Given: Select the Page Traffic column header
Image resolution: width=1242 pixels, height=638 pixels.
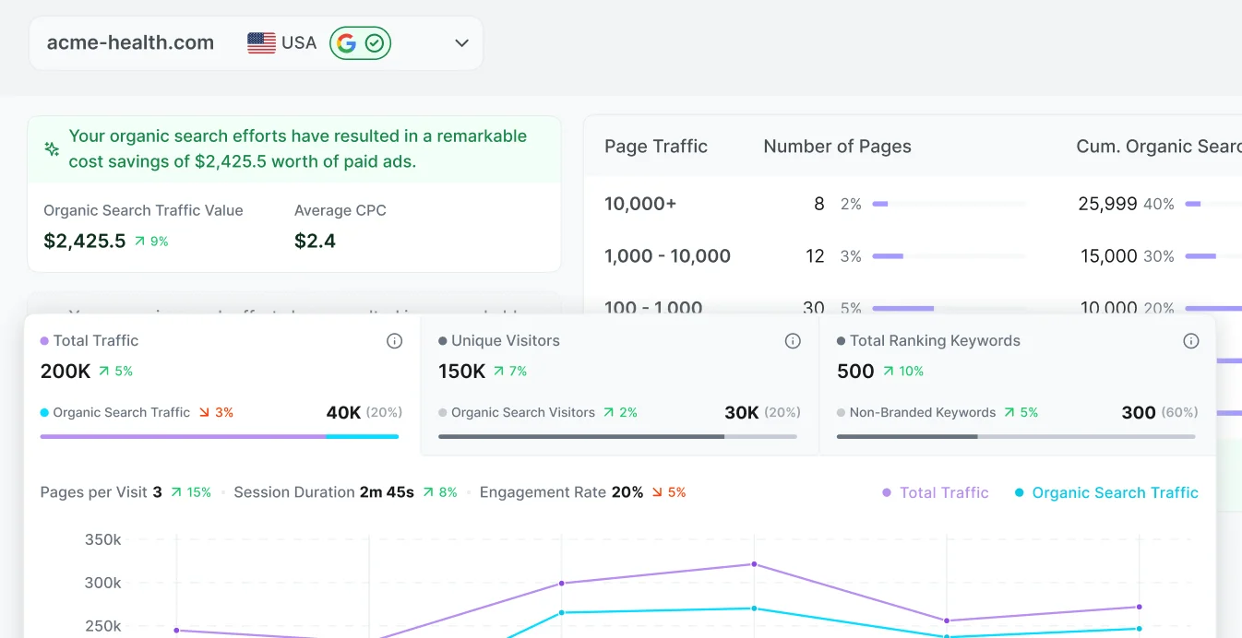Looking at the screenshot, I should point(655,146).
